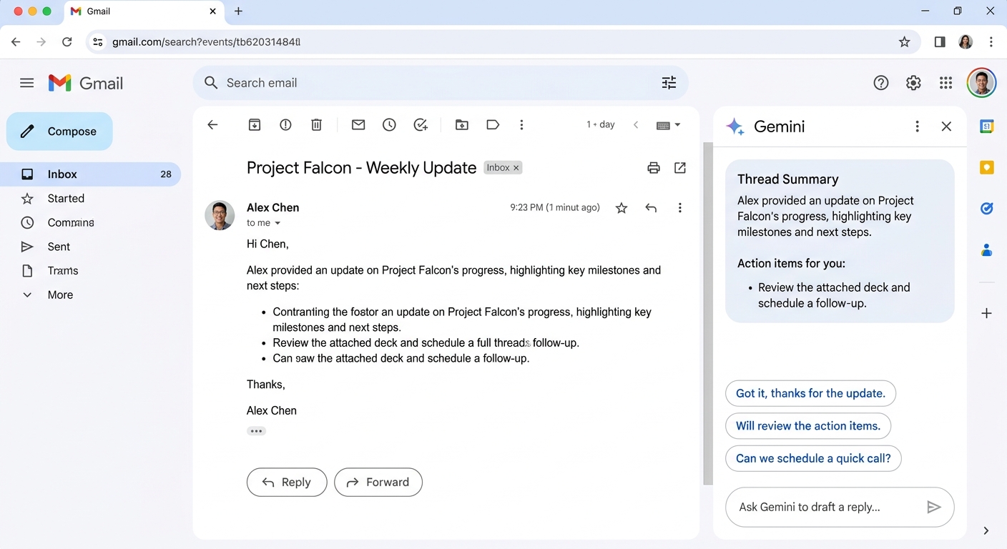Select the Gmail browser tab
Image resolution: width=1007 pixels, height=549 pixels.
[143, 11]
